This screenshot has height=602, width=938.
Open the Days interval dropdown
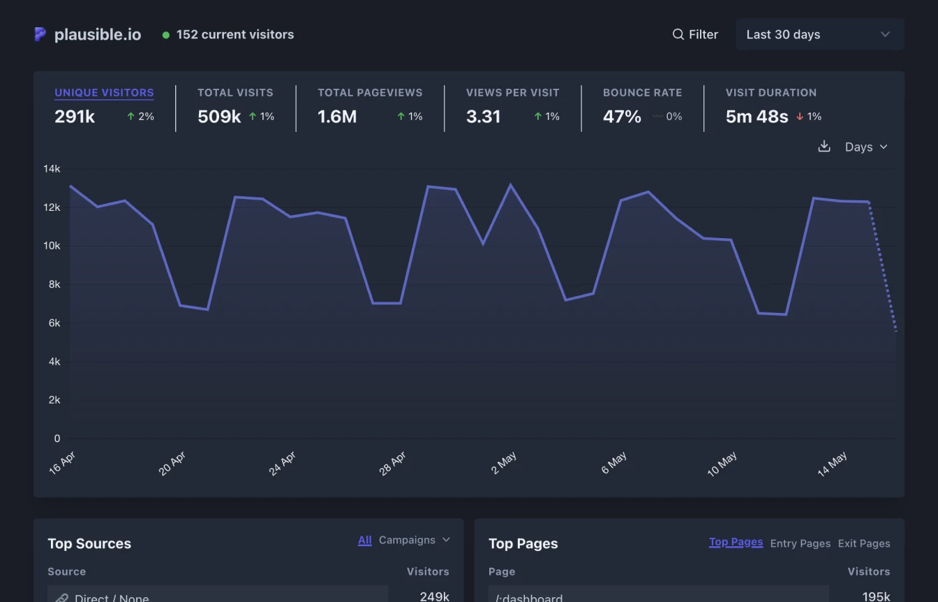click(866, 147)
